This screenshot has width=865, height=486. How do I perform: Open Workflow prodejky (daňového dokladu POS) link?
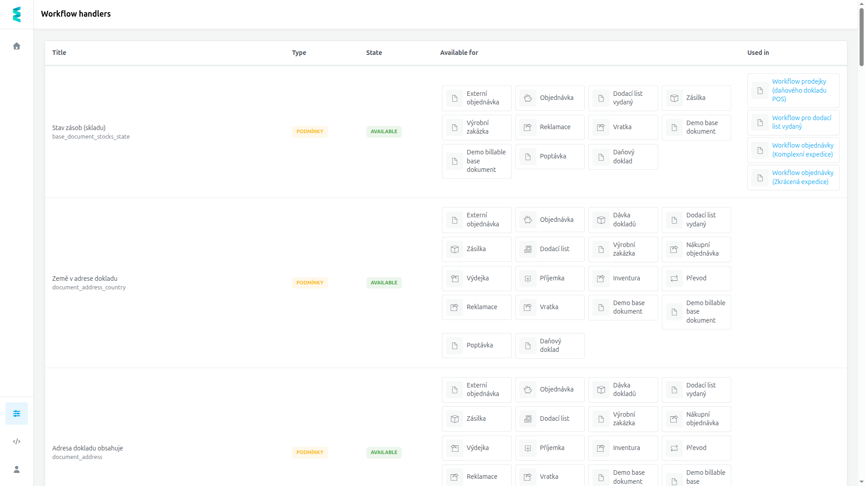click(x=799, y=90)
